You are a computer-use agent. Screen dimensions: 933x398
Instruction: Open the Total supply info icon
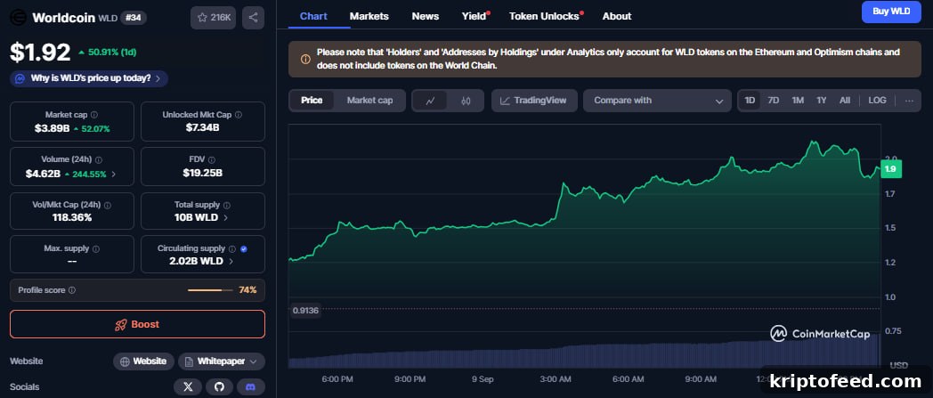(227, 205)
